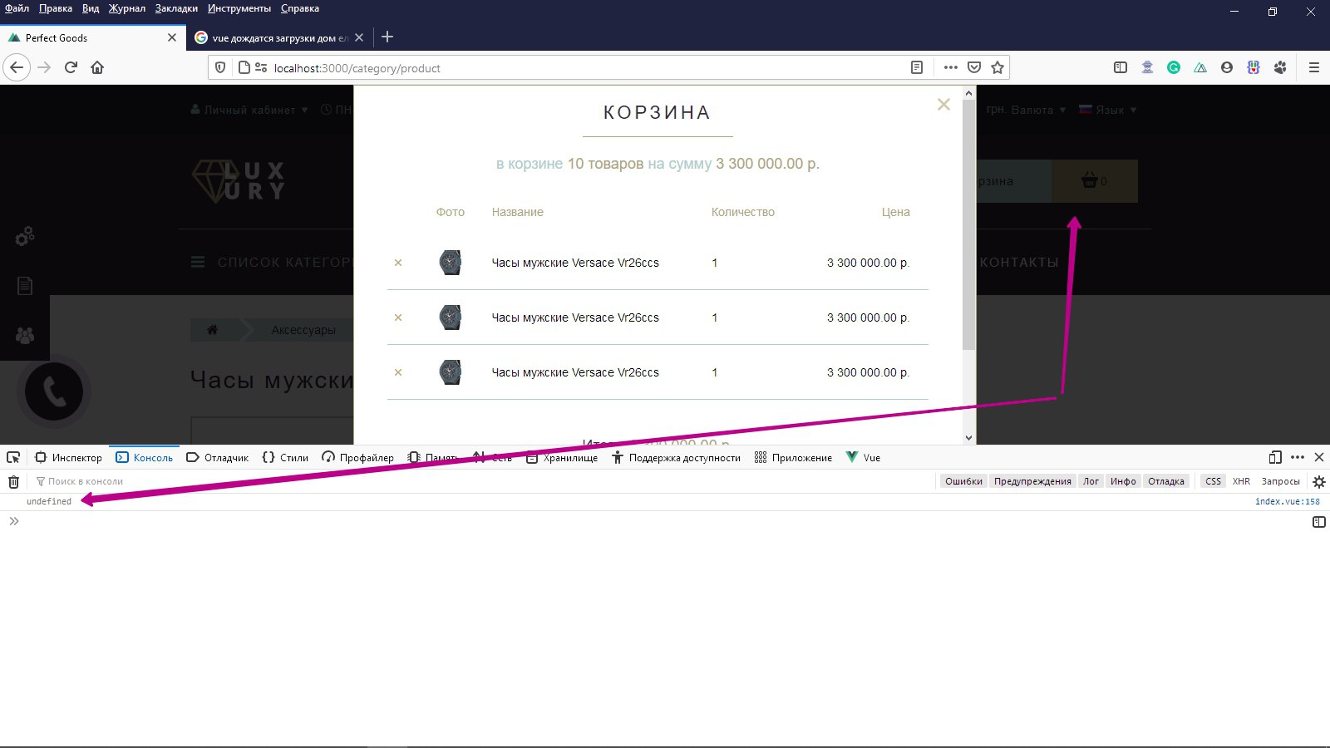Viewport: 1330px width, 748px height.
Task: Open the Приложение devtools tab
Action: 793,457
